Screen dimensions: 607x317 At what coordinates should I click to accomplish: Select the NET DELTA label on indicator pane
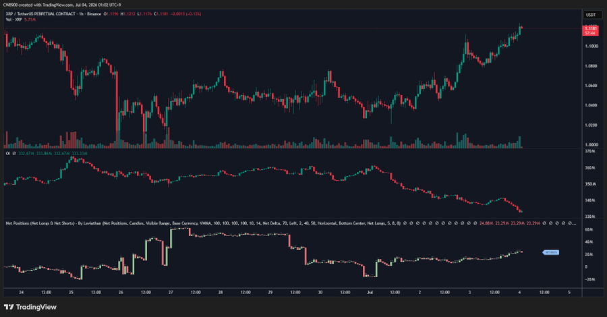click(x=550, y=252)
